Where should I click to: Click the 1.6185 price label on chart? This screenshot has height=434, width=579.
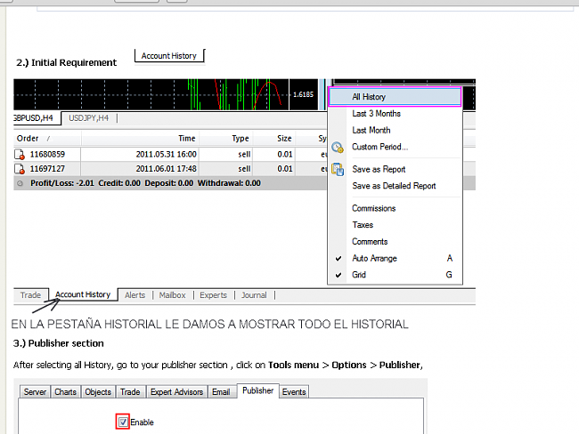click(x=303, y=95)
